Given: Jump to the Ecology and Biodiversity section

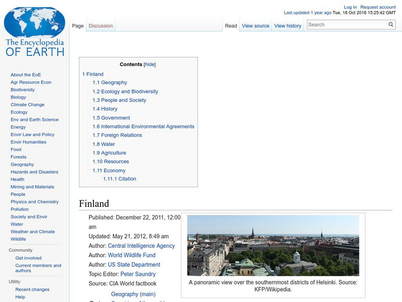Looking at the screenshot, I should point(125,91).
